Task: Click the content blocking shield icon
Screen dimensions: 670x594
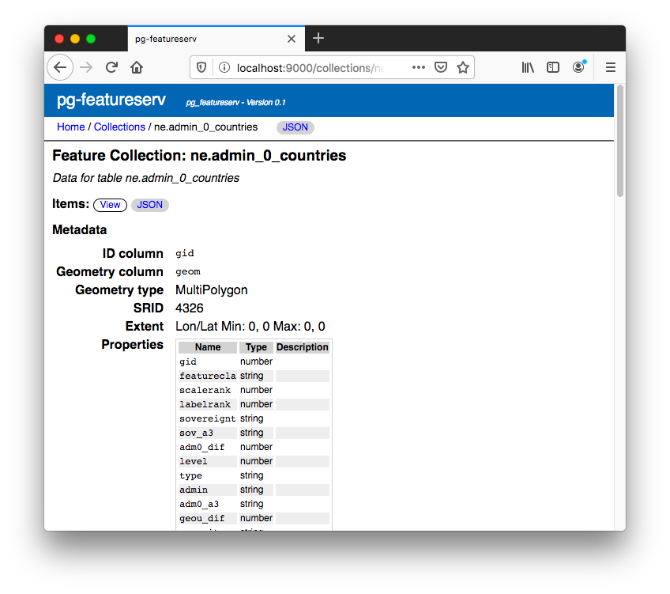Action: pos(201,67)
